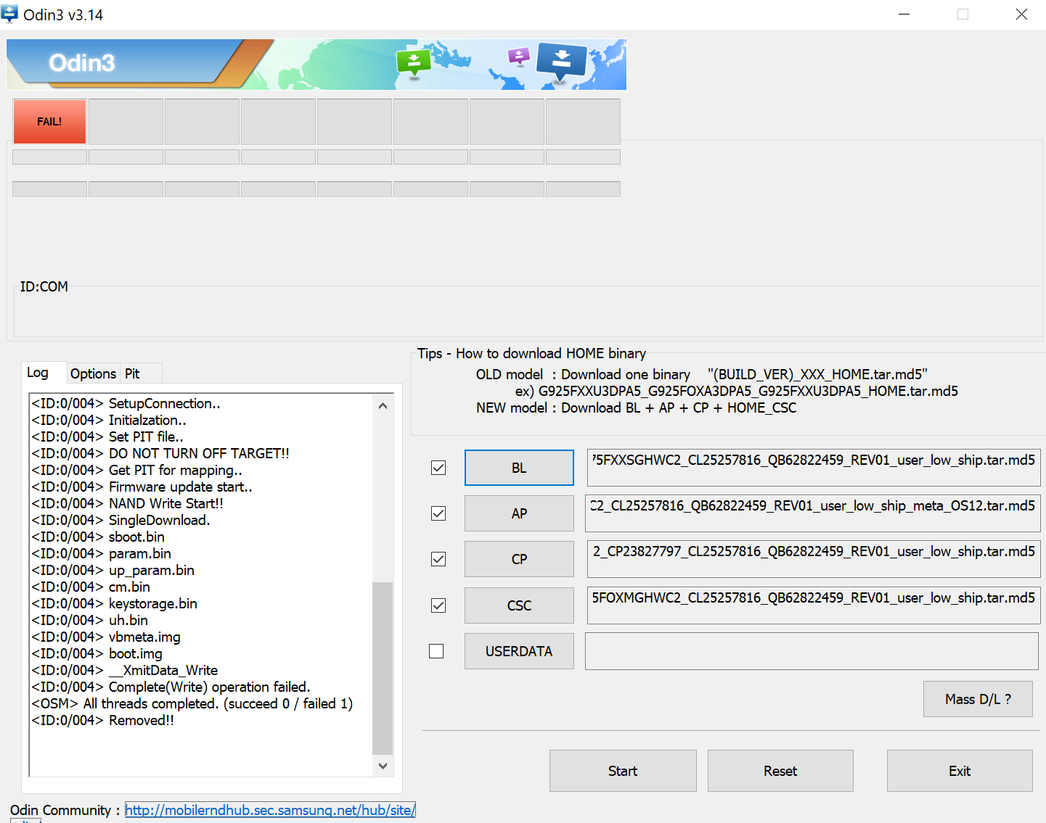Click log line 'Get PIT for mapping..'

pos(137,470)
